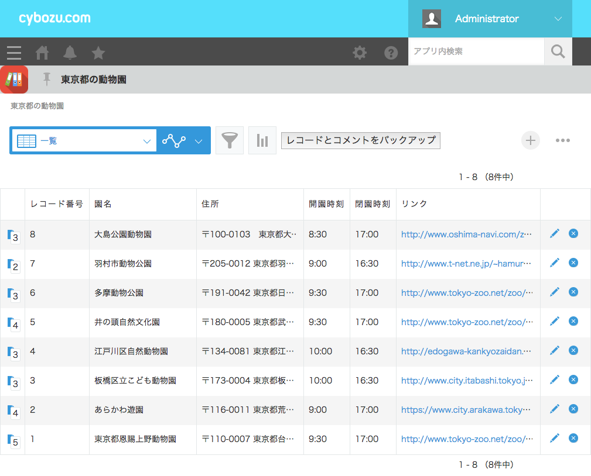Open the bar chart aggregate icon
This screenshot has height=476, width=591.
(262, 140)
